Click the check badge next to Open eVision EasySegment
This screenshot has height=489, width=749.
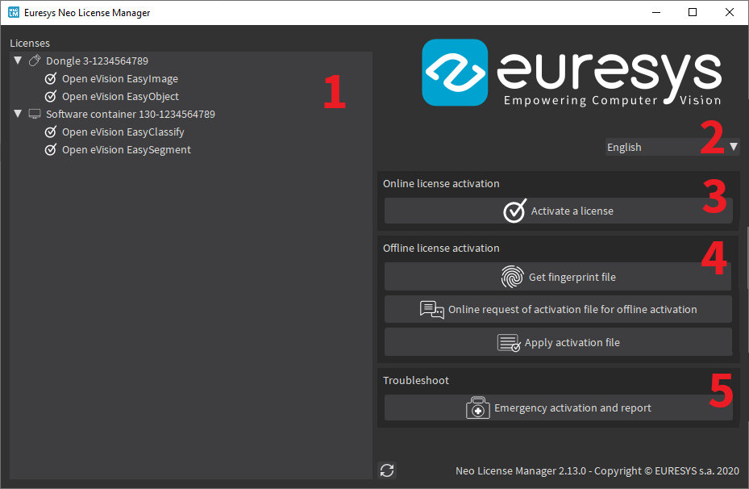pos(50,149)
